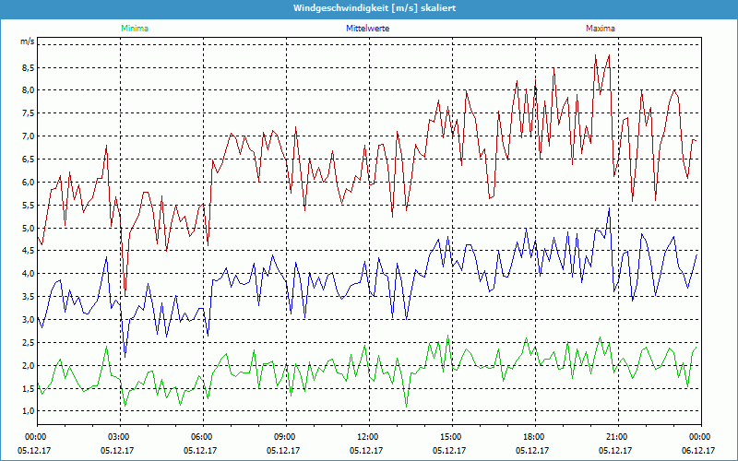Click the 2,0 y-axis value
The width and height of the screenshot is (738, 461).
click(x=29, y=366)
